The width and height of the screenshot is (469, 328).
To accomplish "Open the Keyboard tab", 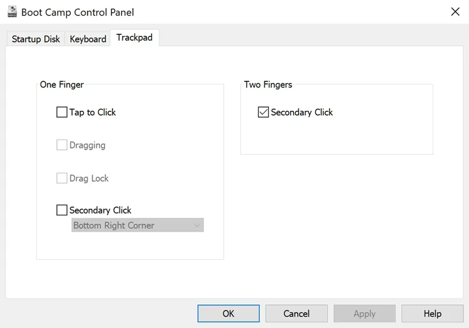I will tap(88, 39).
